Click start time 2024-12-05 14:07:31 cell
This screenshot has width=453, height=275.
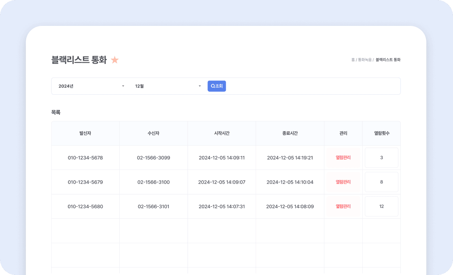tap(222, 206)
